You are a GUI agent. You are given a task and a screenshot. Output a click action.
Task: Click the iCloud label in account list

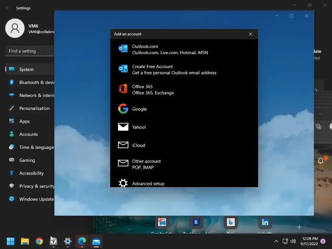point(138,145)
